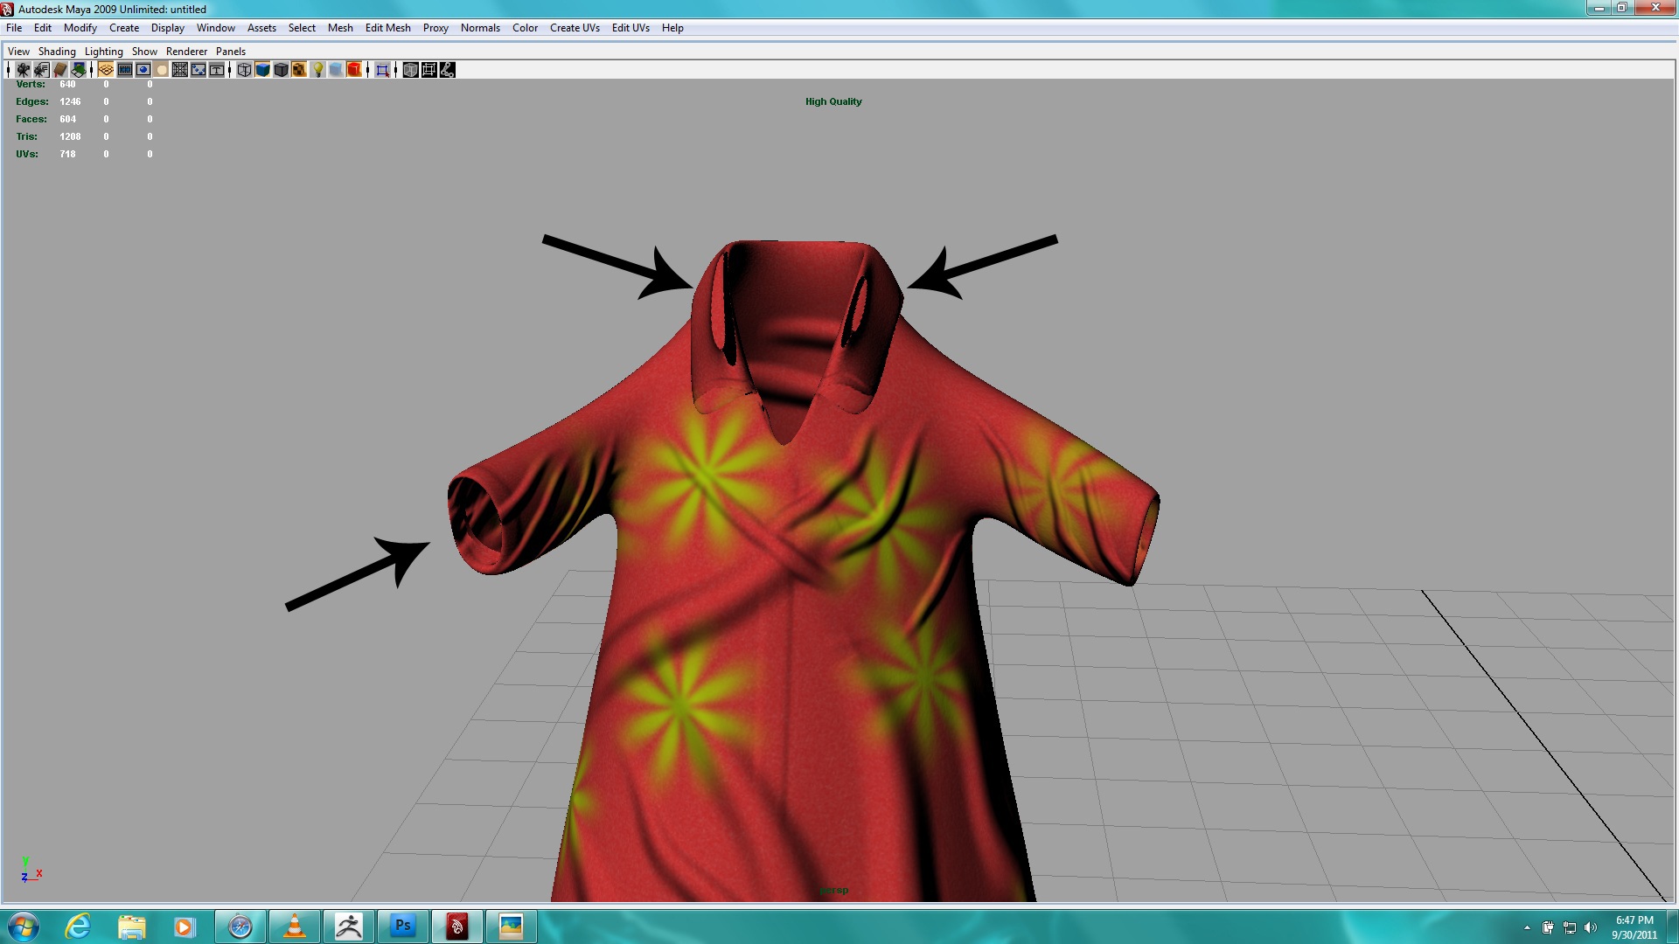Toggle Textured display checker cube
This screenshot has width=1679, height=944.
point(299,70)
